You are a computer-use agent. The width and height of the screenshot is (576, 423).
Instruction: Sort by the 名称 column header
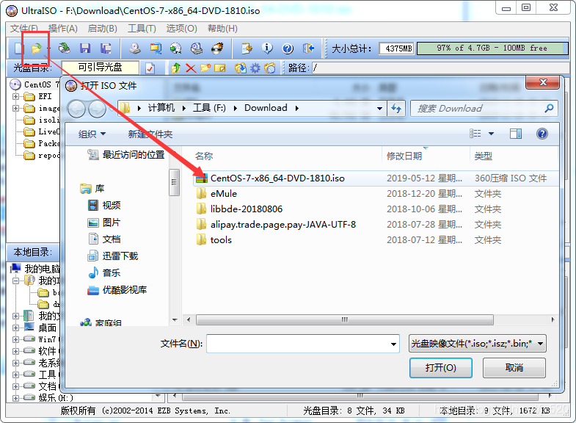coord(204,156)
